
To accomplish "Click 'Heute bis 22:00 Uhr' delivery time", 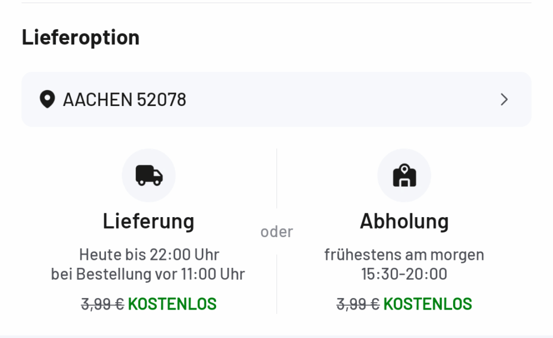I will tap(149, 254).
